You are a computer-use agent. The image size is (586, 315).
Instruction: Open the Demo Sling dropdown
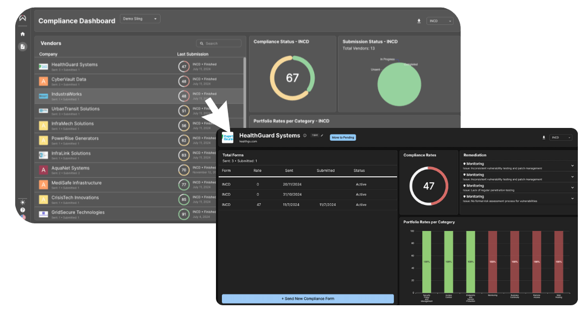point(140,18)
